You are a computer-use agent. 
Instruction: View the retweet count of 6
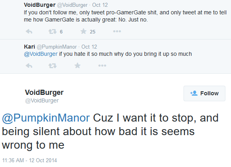61,31
